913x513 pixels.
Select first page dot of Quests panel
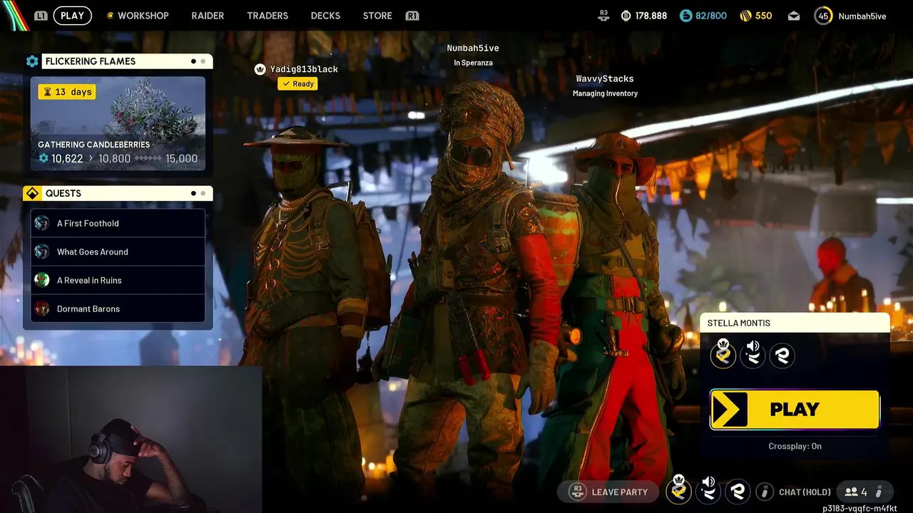193,193
